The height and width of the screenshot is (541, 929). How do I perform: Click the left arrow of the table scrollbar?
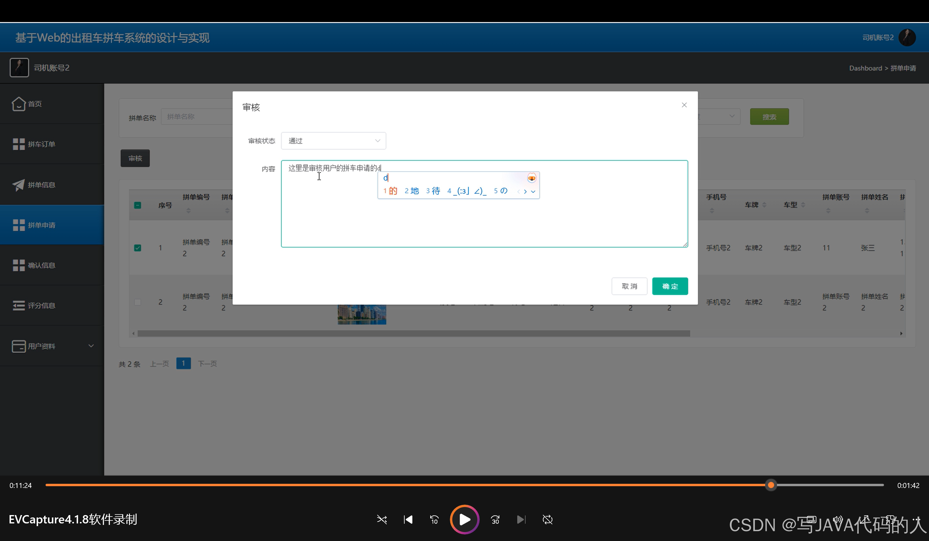coord(133,334)
